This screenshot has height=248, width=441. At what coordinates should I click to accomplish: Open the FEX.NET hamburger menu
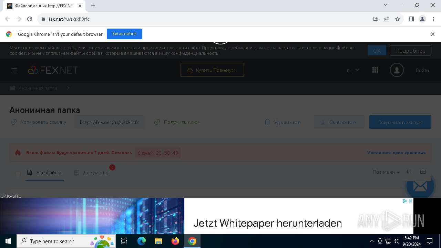pos(14,70)
